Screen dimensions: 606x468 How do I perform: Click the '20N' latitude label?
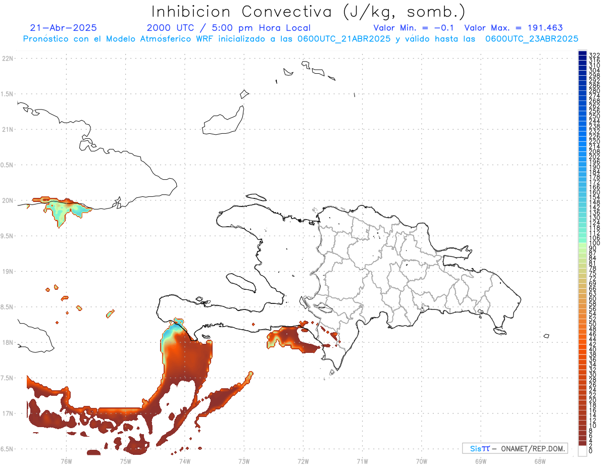pos(8,200)
